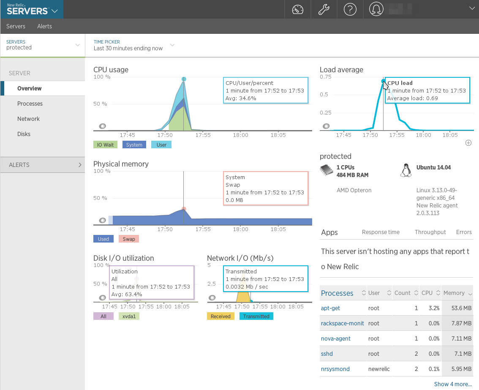Click the CPU usage chart eye icon
Image resolution: width=479 pixels, height=390 pixels.
point(103,126)
